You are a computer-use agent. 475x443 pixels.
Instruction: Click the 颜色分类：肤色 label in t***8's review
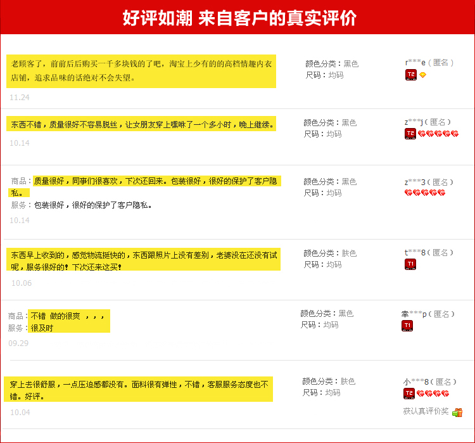click(330, 253)
